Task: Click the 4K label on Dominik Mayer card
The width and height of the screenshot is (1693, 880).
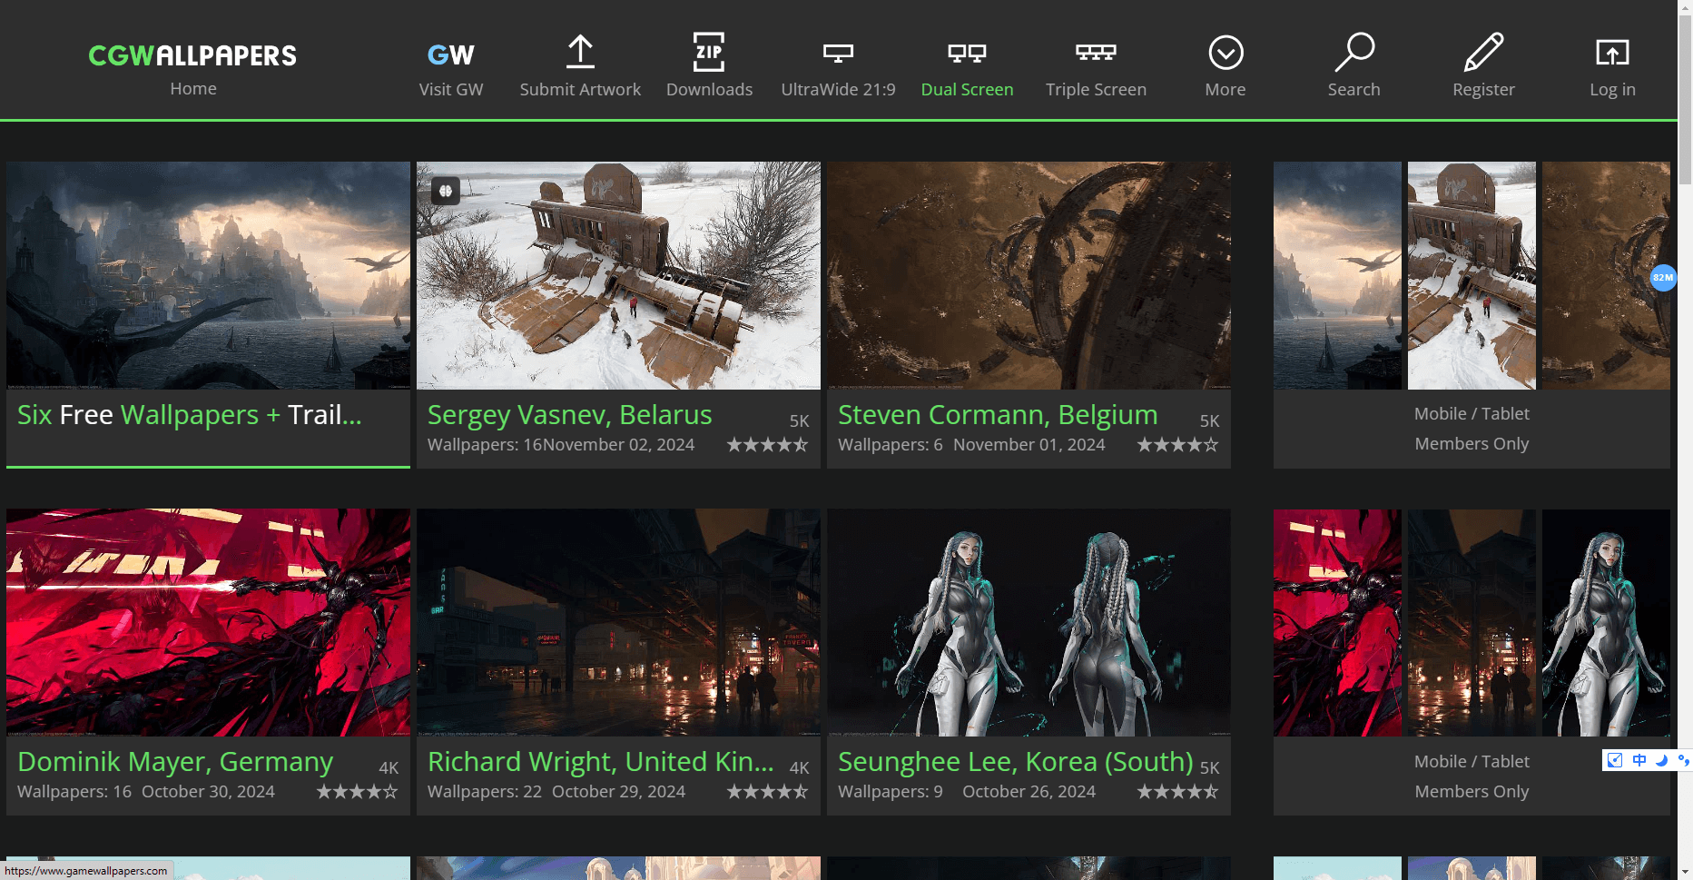Action: tap(389, 767)
